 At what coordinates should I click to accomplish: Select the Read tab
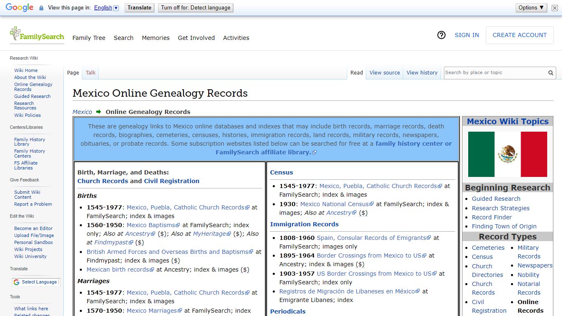point(357,73)
